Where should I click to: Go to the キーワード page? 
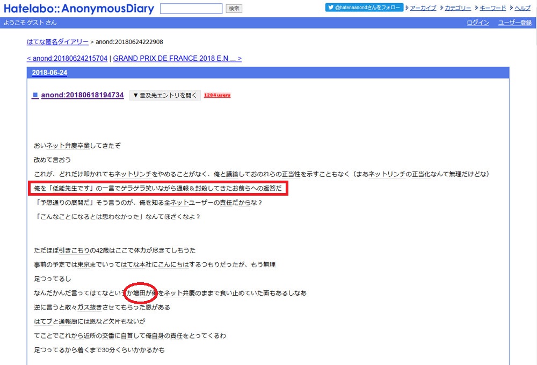[x=492, y=8]
